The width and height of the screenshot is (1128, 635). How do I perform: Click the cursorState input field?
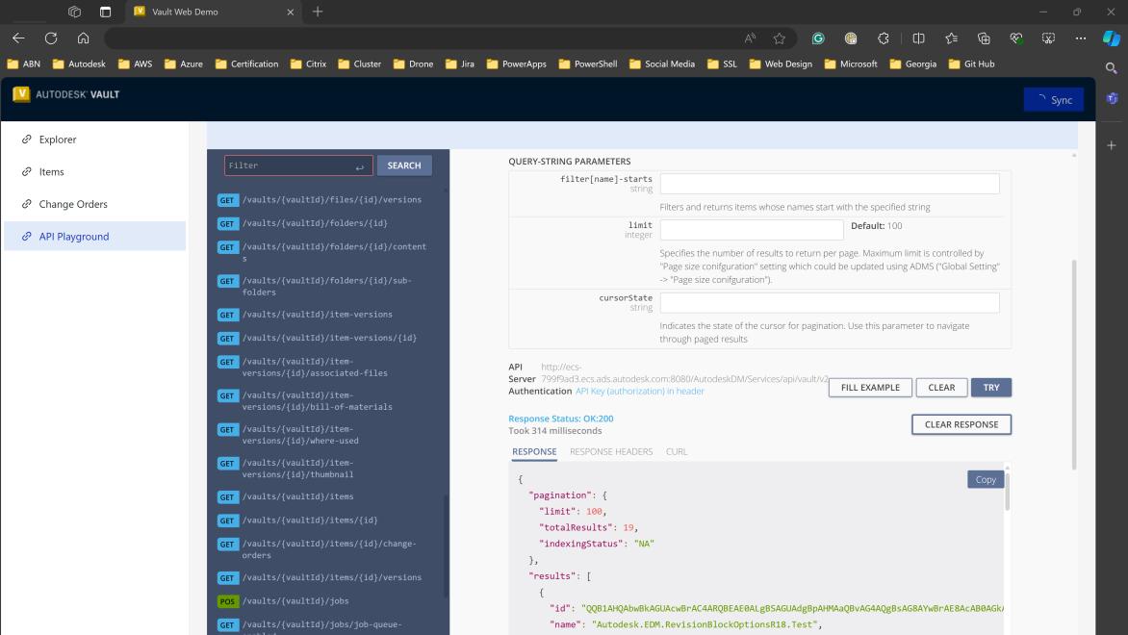pyautogui.click(x=830, y=303)
